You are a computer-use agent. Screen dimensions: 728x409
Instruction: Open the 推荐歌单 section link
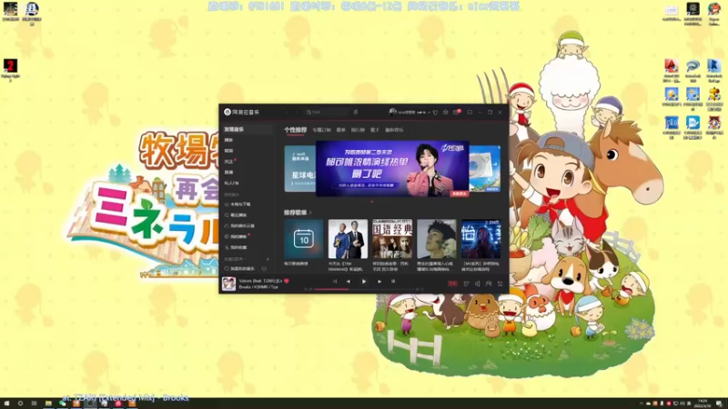click(x=298, y=213)
